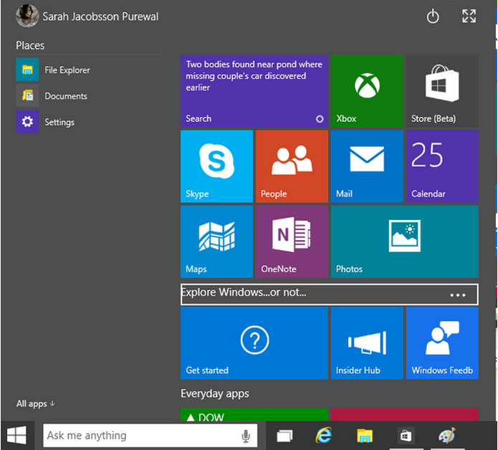This screenshot has height=450, width=498.
Task: Click the tile group options ellipsis
Action: pyautogui.click(x=457, y=295)
